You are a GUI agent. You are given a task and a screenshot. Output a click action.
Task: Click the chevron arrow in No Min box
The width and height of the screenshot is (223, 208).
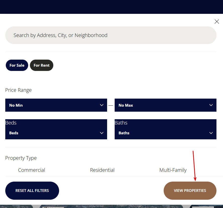point(102,105)
